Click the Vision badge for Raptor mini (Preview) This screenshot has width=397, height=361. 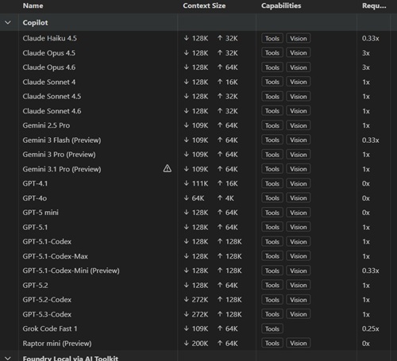[299, 344]
